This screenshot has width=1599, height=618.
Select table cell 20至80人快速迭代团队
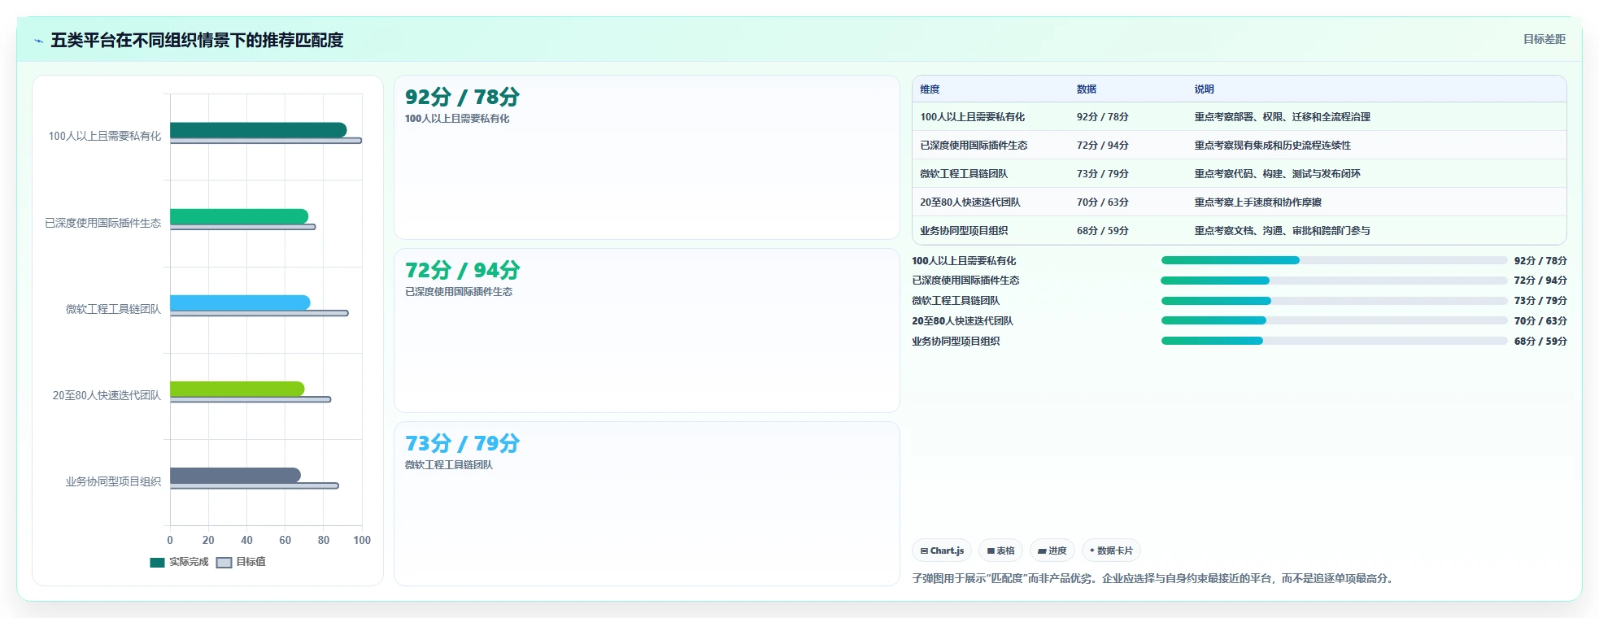tap(969, 202)
